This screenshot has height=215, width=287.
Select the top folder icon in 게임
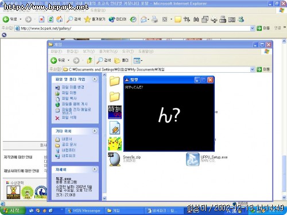click(x=115, y=81)
